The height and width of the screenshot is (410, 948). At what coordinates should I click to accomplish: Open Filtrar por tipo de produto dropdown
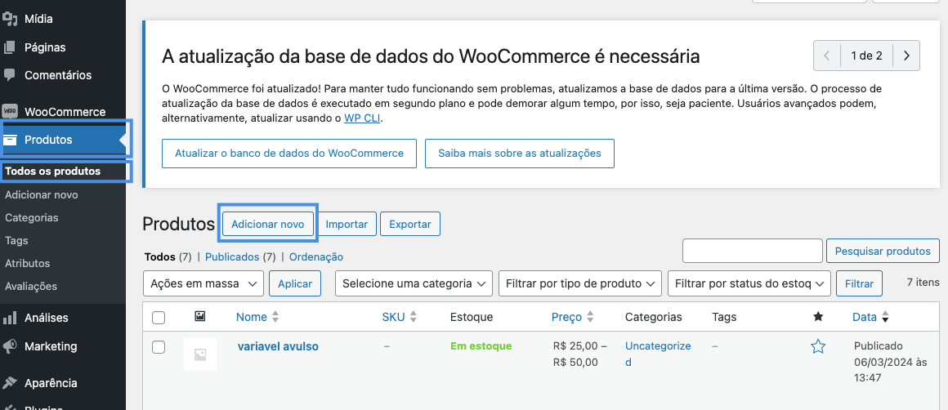(x=579, y=283)
